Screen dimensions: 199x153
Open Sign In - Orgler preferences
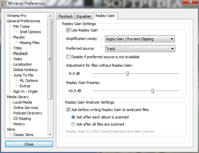[26, 91]
